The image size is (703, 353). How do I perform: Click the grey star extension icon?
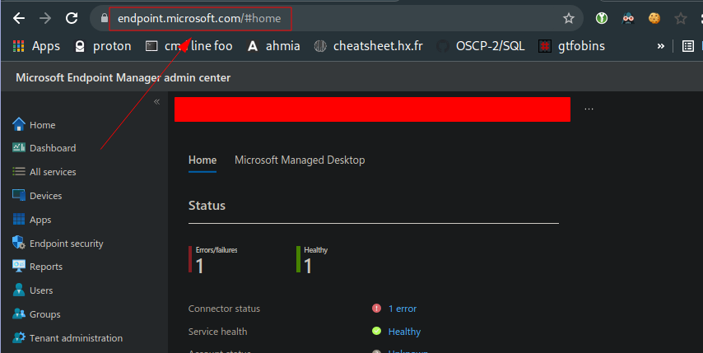[681, 18]
